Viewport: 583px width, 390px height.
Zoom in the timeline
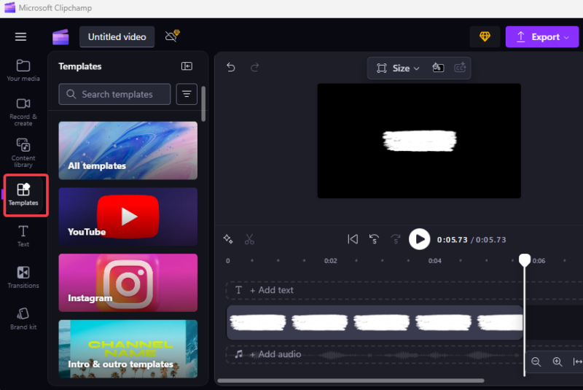click(557, 362)
